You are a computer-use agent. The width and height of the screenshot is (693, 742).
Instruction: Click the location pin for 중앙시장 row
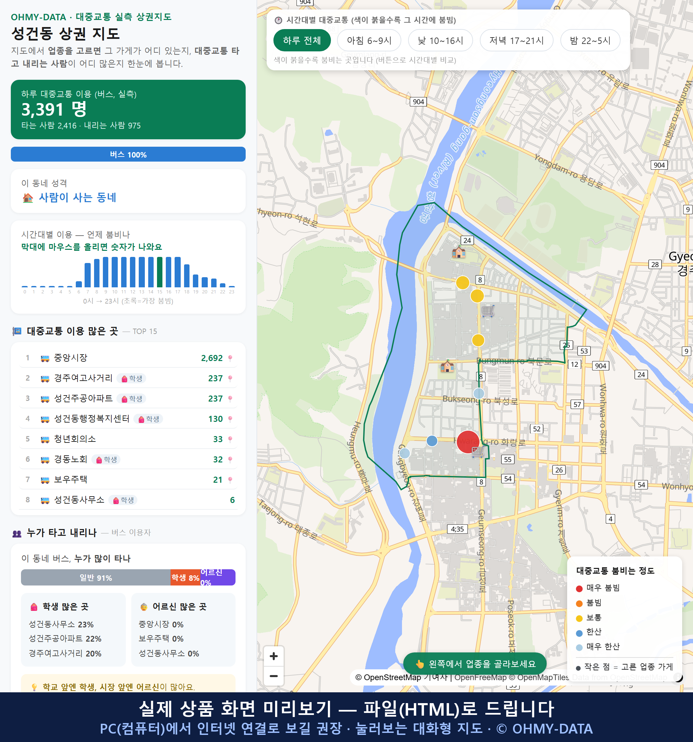pyautogui.click(x=230, y=358)
